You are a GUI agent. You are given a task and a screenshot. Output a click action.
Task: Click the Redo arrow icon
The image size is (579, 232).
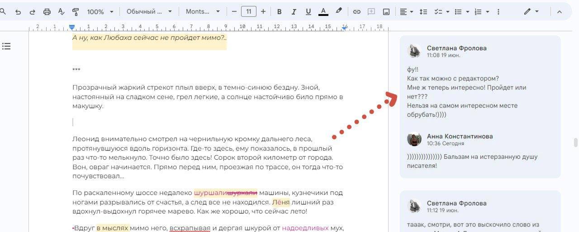[x=32, y=12]
